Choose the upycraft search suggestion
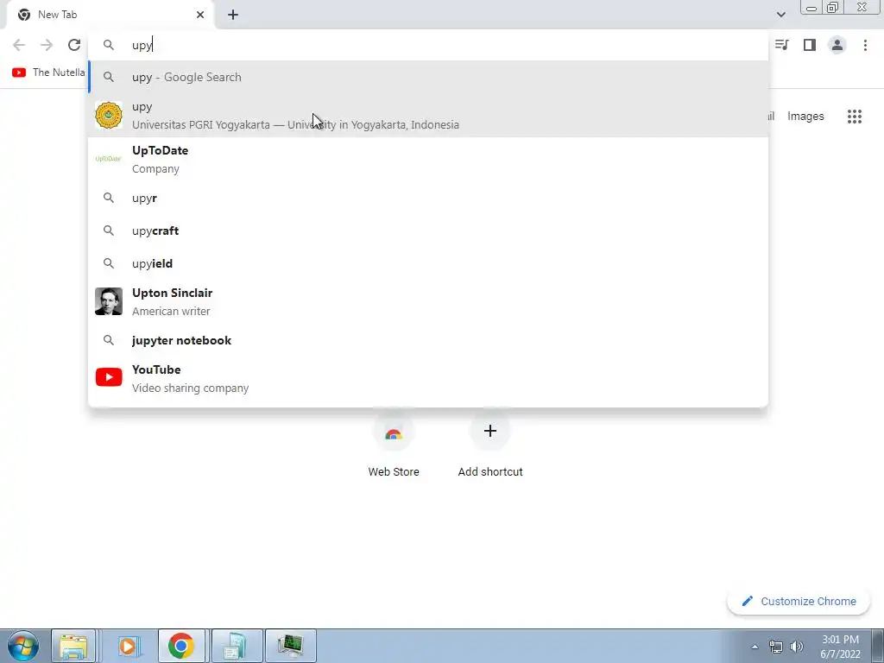Screen dimensions: 884x663 coord(428,230)
